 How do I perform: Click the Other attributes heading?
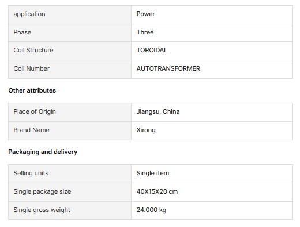(32, 90)
